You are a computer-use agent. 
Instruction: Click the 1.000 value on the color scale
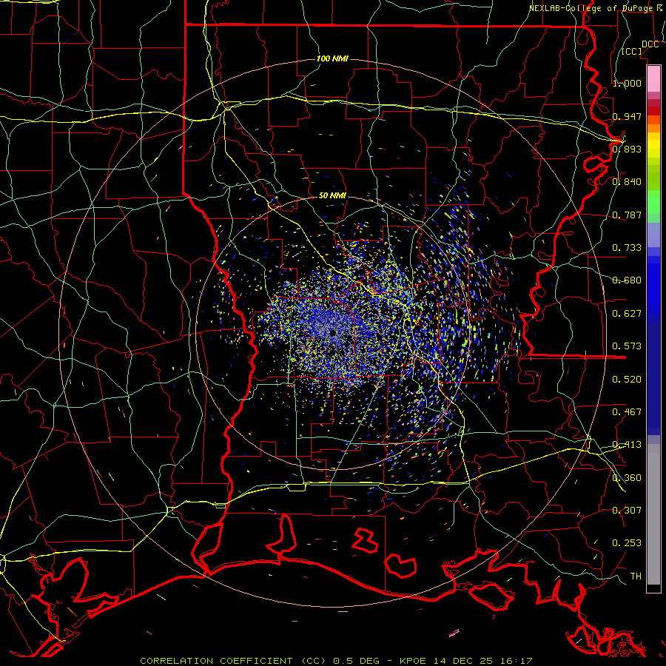coord(627,83)
